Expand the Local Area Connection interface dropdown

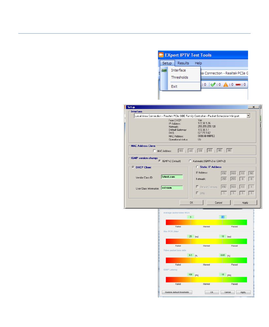248,116
